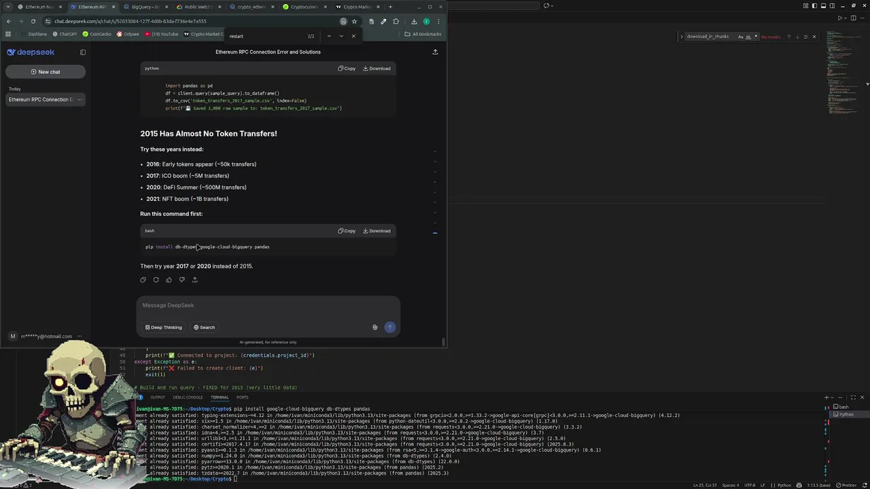Switch to the BigQuery browser tab
This screenshot has height=489, width=870.
[145, 7]
